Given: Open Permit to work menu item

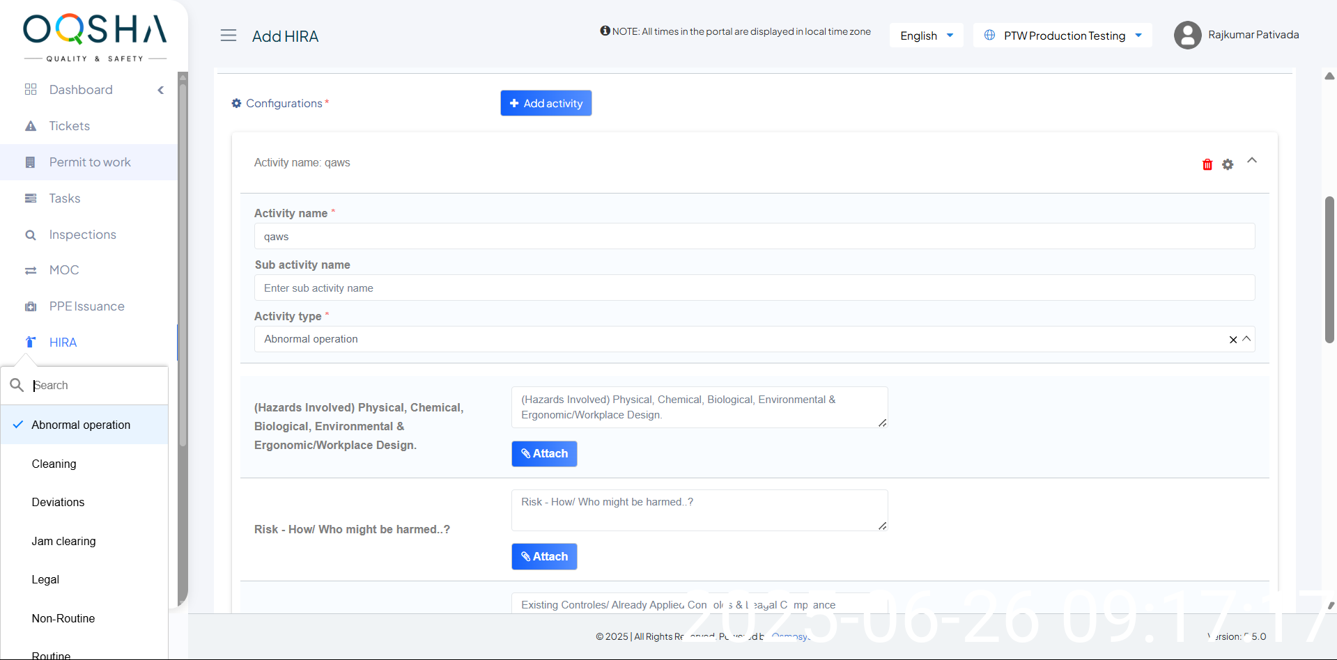Looking at the screenshot, I should pos(90,162).
